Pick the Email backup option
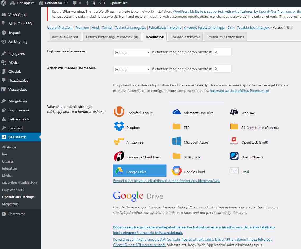301x249 pixels. point(234,171)
